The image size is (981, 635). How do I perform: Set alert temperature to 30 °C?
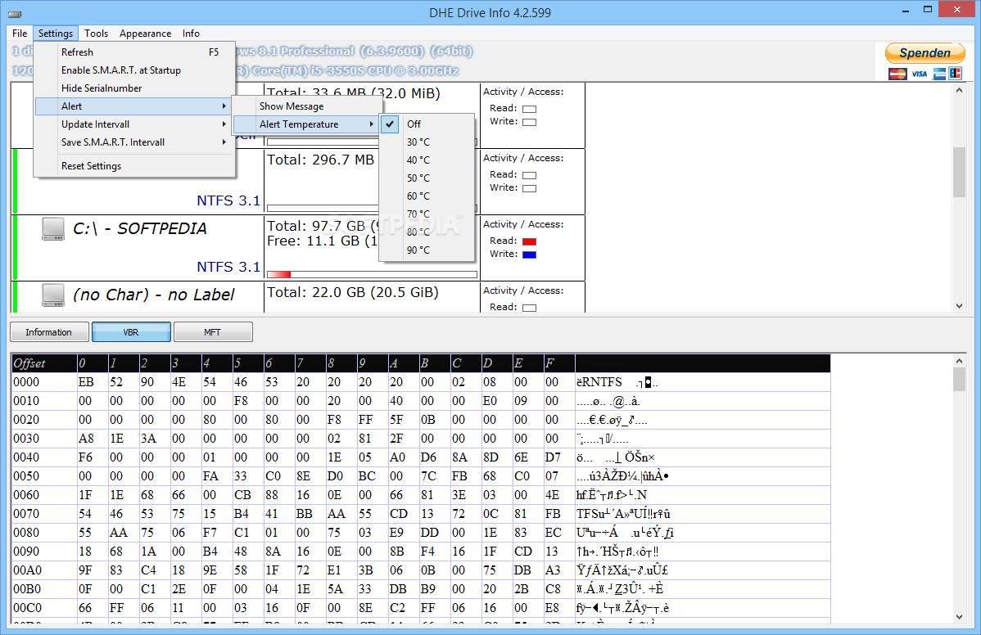(427, 142)
